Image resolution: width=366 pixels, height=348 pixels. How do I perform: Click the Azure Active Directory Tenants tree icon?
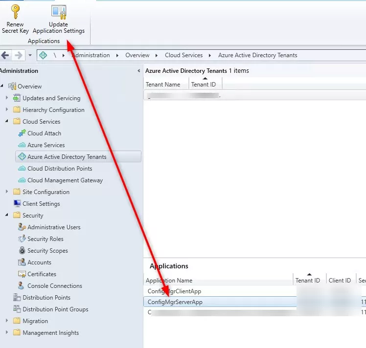pos(22,156)
